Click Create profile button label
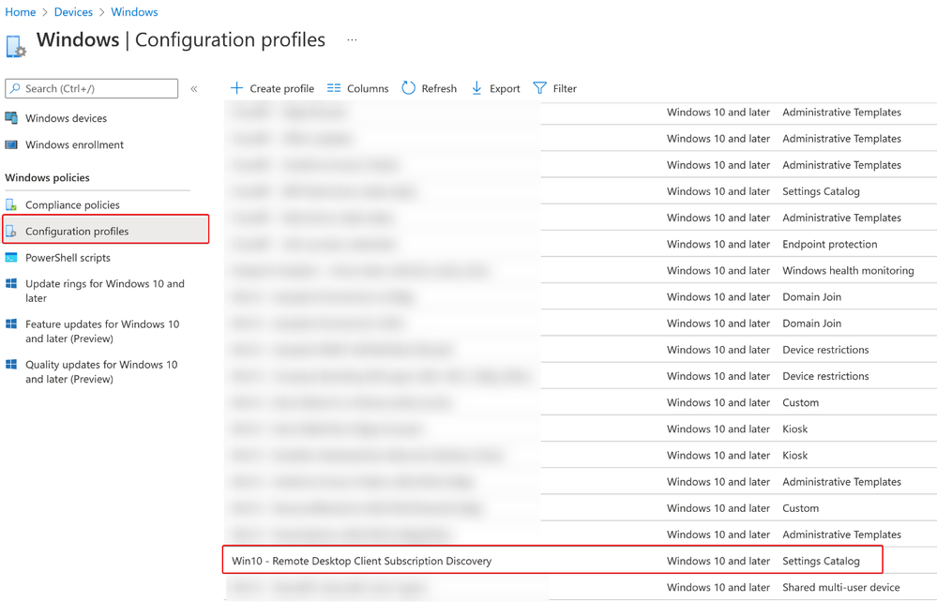The image size is (937, 602). (282, 88)
